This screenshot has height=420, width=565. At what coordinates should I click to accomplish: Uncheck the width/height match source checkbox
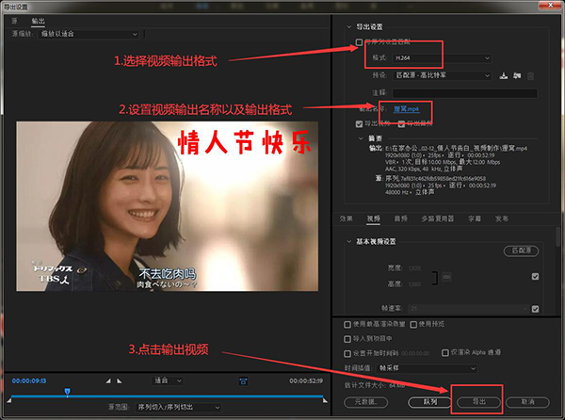tap(535, 276)
